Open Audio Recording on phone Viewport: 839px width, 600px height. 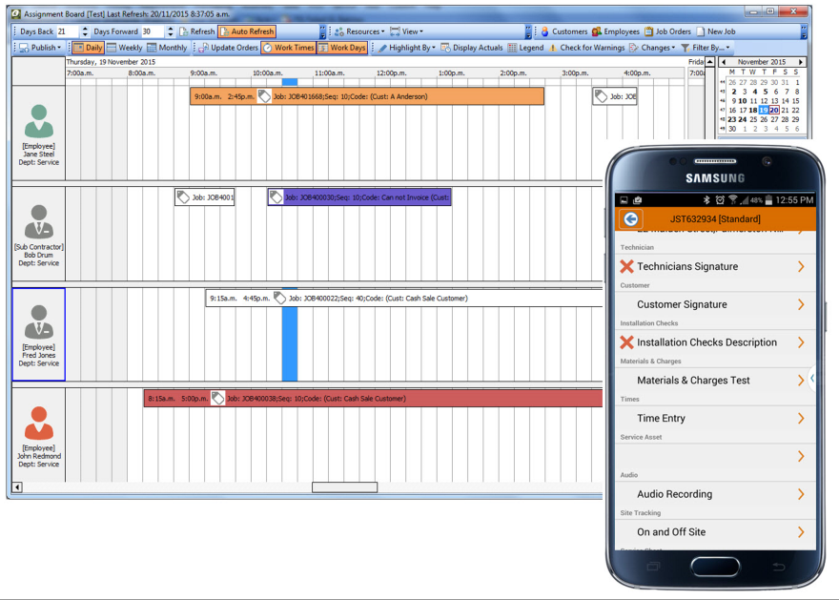715,494
